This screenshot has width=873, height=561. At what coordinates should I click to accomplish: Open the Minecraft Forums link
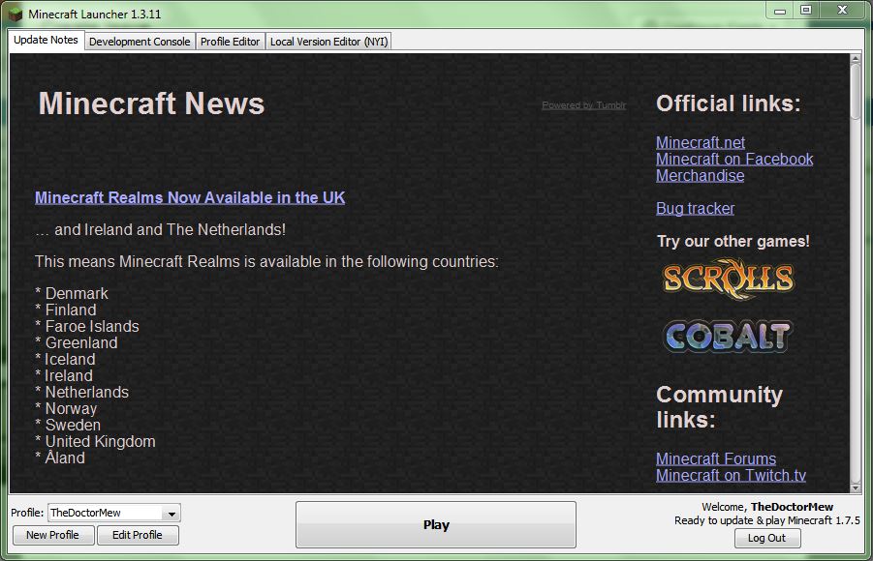[x=716, y=458]
